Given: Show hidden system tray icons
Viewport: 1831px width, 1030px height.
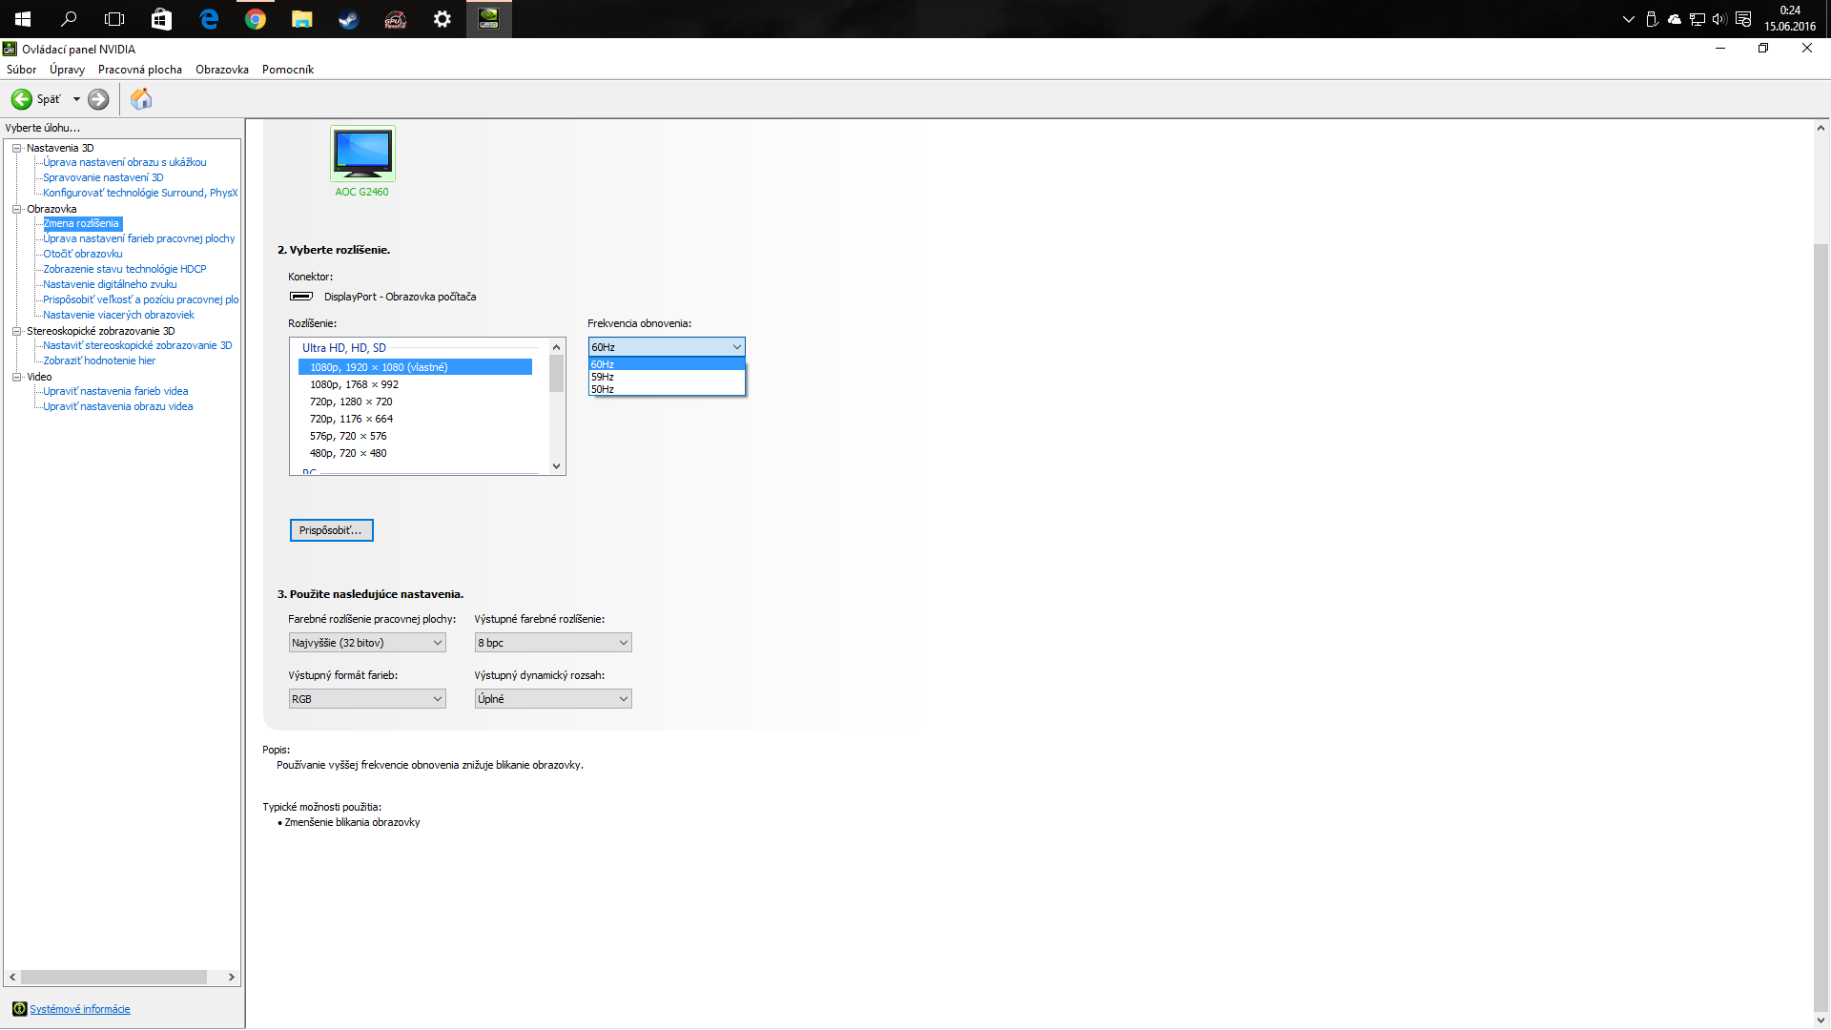Looking at the screenshot, I should click(x=1628, y=19).
